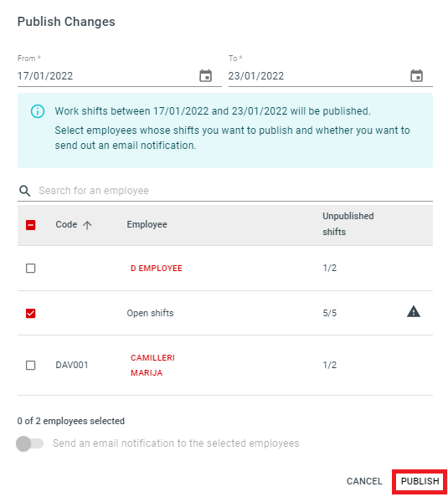This screenshot has width=448, height=502.
Task: Enable the email notification switch
Action: point(30,443)
